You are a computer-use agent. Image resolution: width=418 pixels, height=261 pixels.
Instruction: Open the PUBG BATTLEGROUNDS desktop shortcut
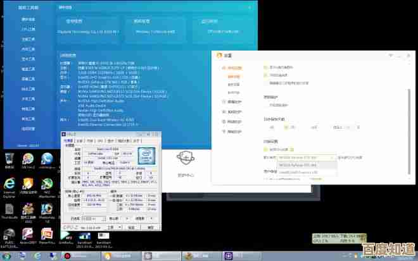[9, 238]
